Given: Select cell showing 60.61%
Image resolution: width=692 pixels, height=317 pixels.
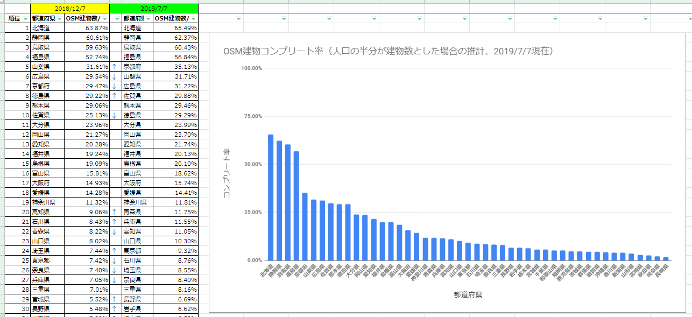Looking at the screenshot, I should pos(86,38).
